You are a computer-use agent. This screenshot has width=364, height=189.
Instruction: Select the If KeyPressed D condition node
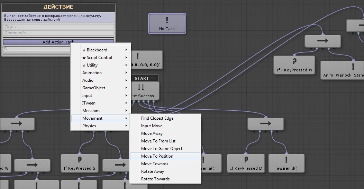click(x=246, y=163)
